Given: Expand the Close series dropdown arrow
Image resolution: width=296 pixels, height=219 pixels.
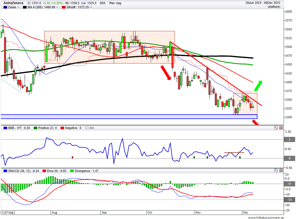Looking at the screenshot, I should point(18,7).
